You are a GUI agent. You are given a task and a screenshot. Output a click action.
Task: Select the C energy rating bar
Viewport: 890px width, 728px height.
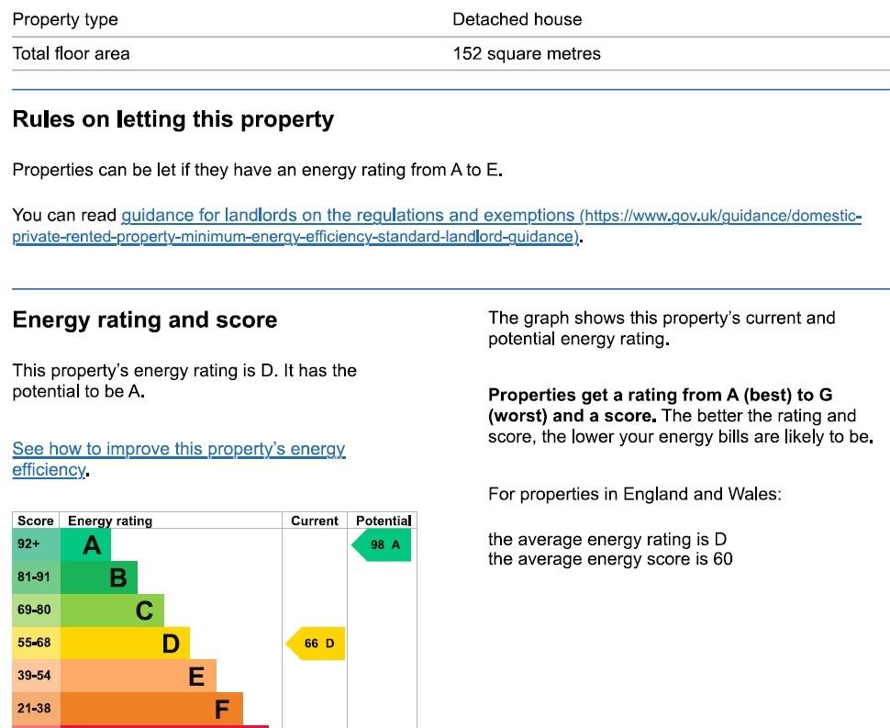pyautogui.click(x=112, y=610)
